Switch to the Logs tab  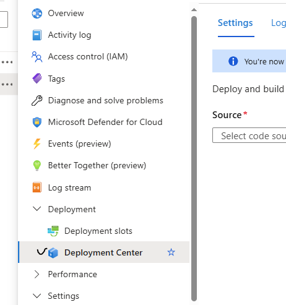point(279,23)
